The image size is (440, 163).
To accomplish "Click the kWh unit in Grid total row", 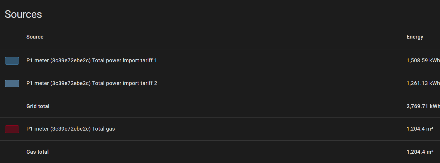I will point(435,106).
